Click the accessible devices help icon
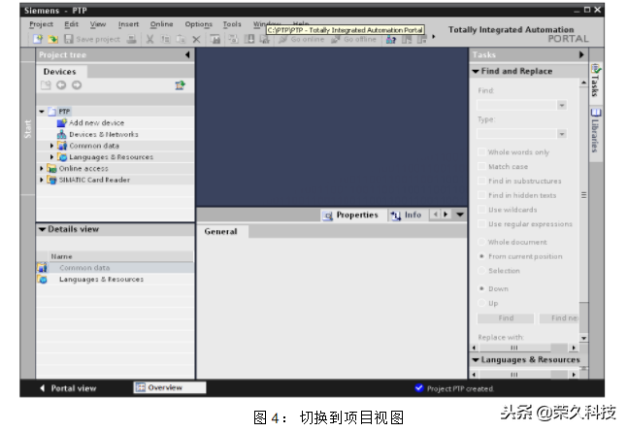 point(391,39)
